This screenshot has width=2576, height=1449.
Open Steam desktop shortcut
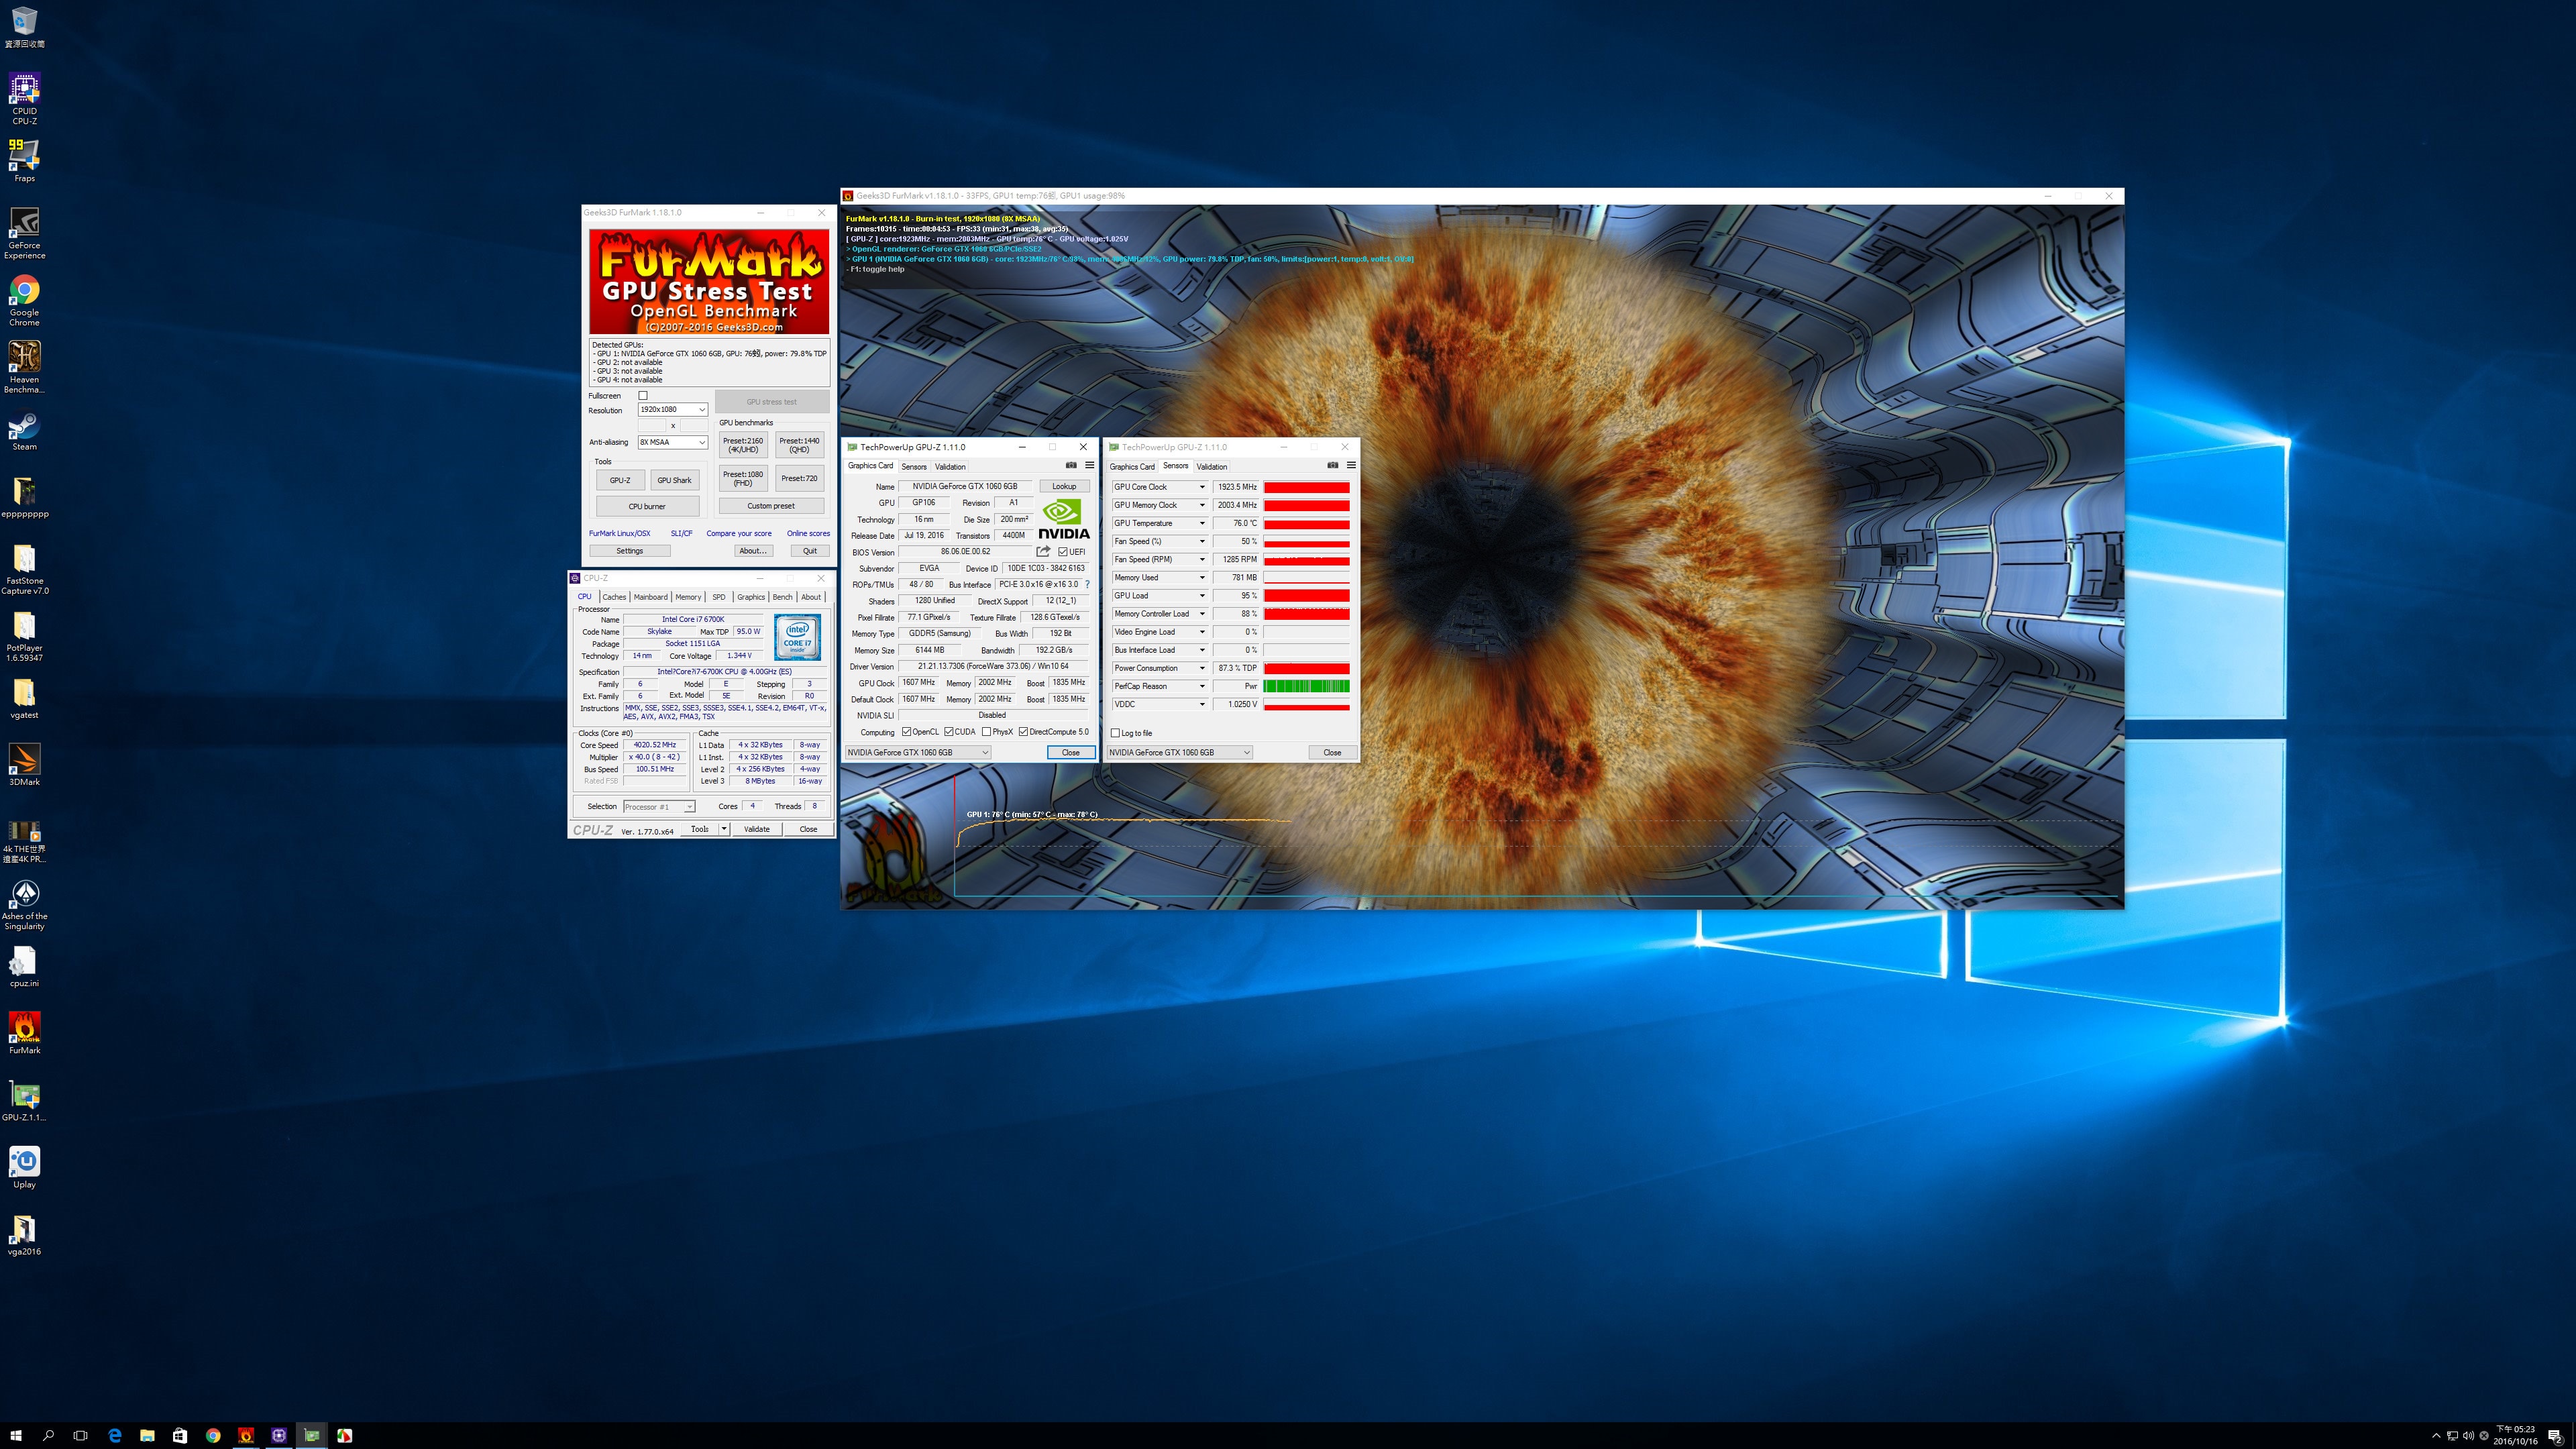[x=24, y=430]
